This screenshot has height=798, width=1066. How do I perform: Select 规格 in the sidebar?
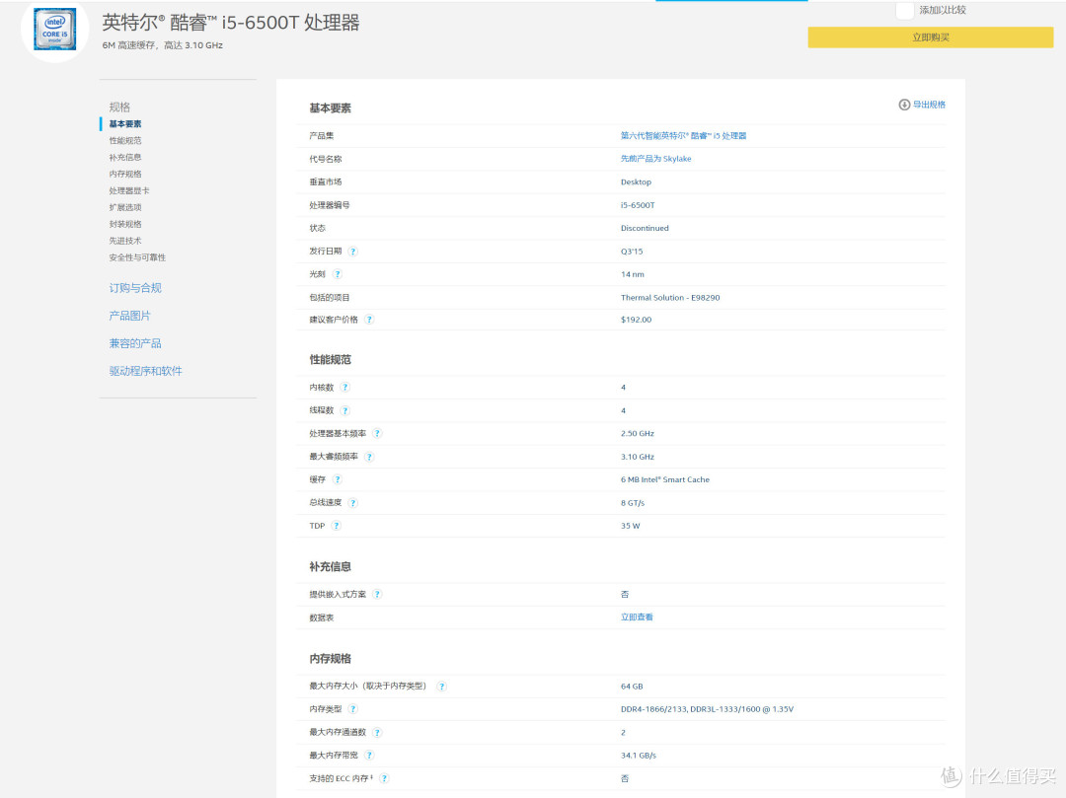pyautogui.click(x=119, y=107)
